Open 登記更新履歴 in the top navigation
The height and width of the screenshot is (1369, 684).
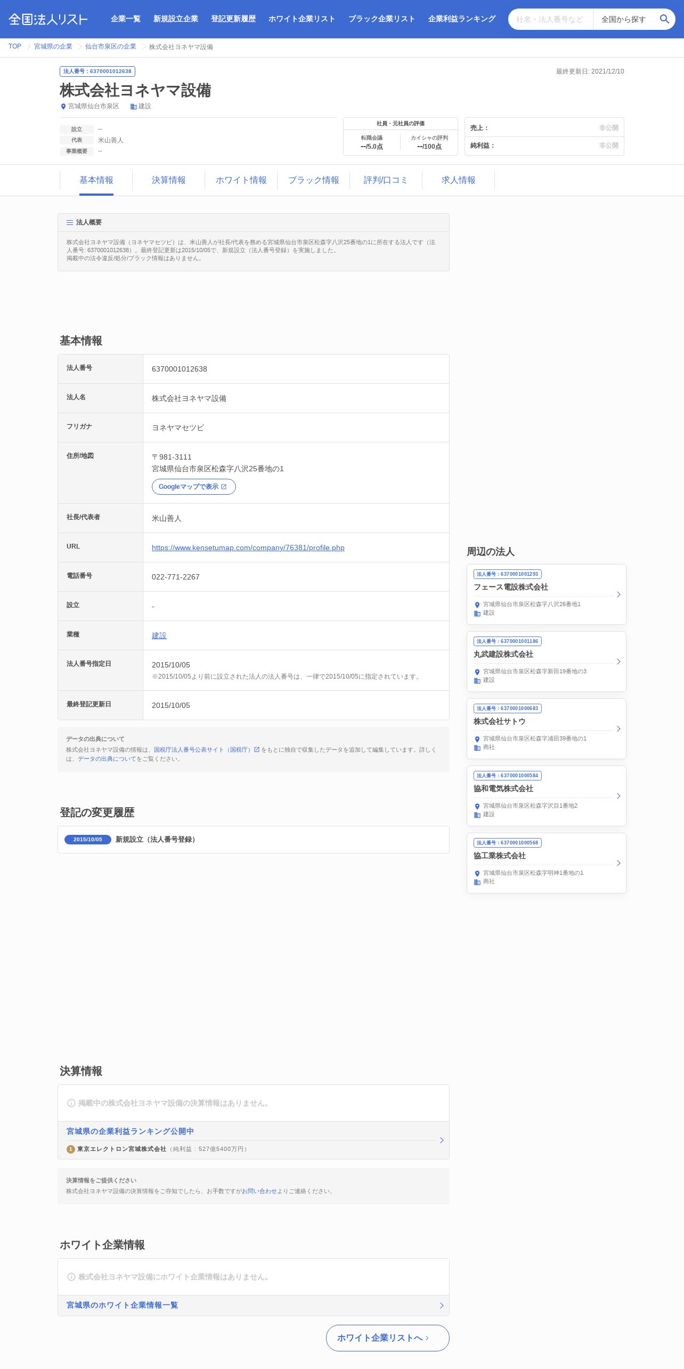[x=233, y=19]
